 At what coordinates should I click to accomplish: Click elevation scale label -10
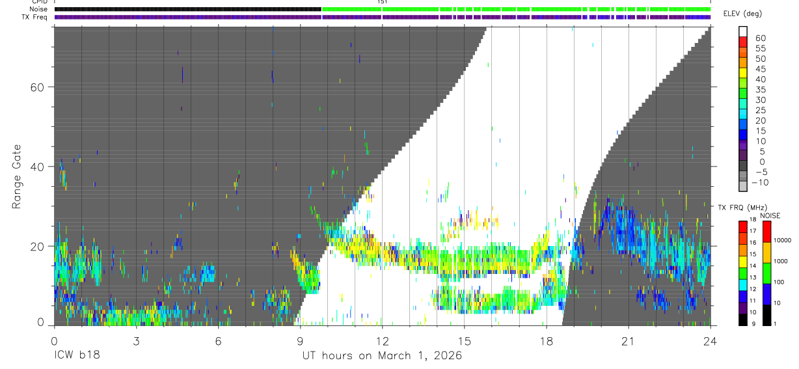coord(759,182)
